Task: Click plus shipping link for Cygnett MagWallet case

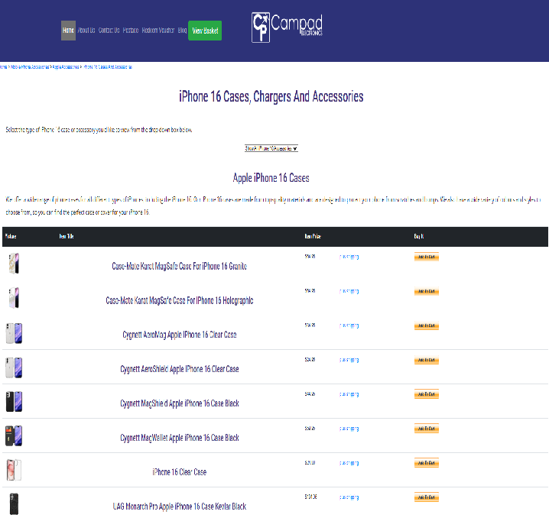Action: click(349, 429)
